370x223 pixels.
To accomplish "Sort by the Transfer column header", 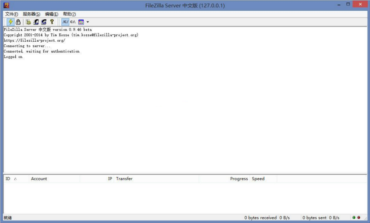I will pos(157,179).
